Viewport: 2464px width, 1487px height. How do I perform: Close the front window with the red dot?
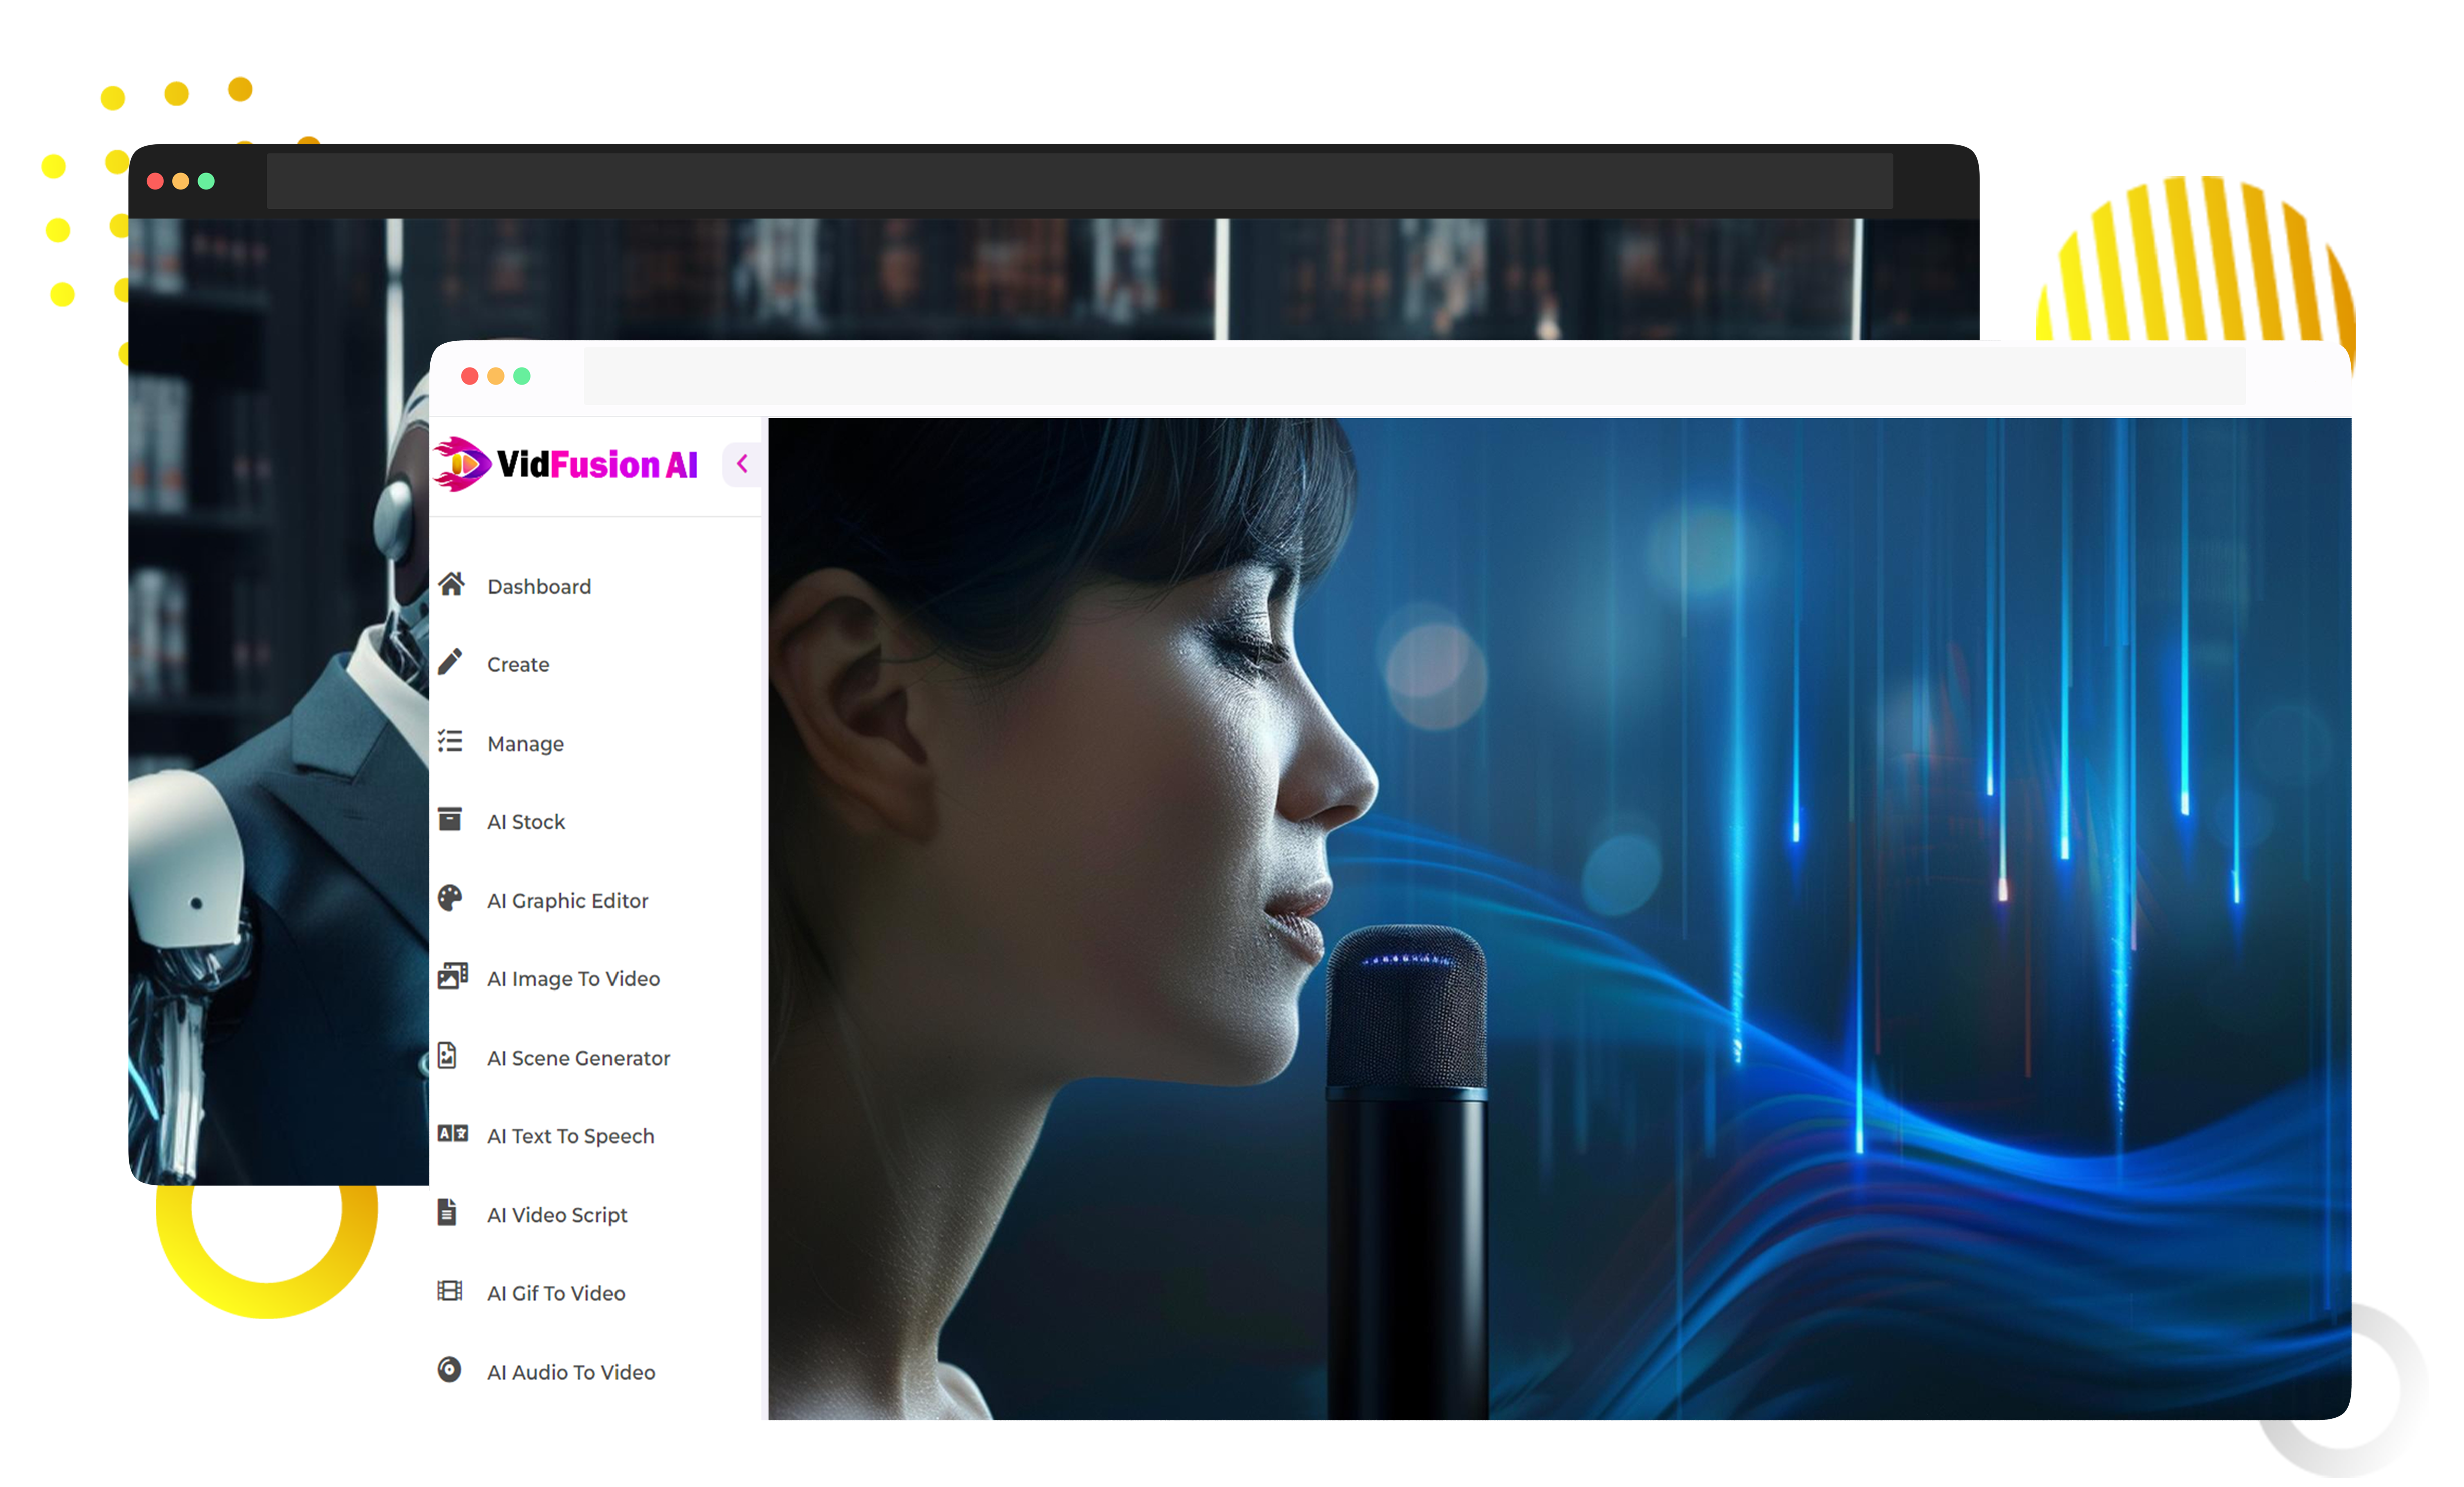point(469,376)
